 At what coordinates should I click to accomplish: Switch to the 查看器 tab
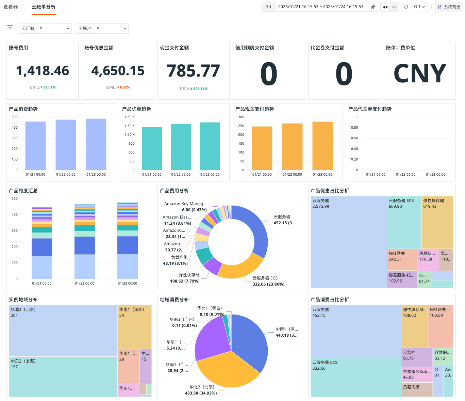point(11,7)
